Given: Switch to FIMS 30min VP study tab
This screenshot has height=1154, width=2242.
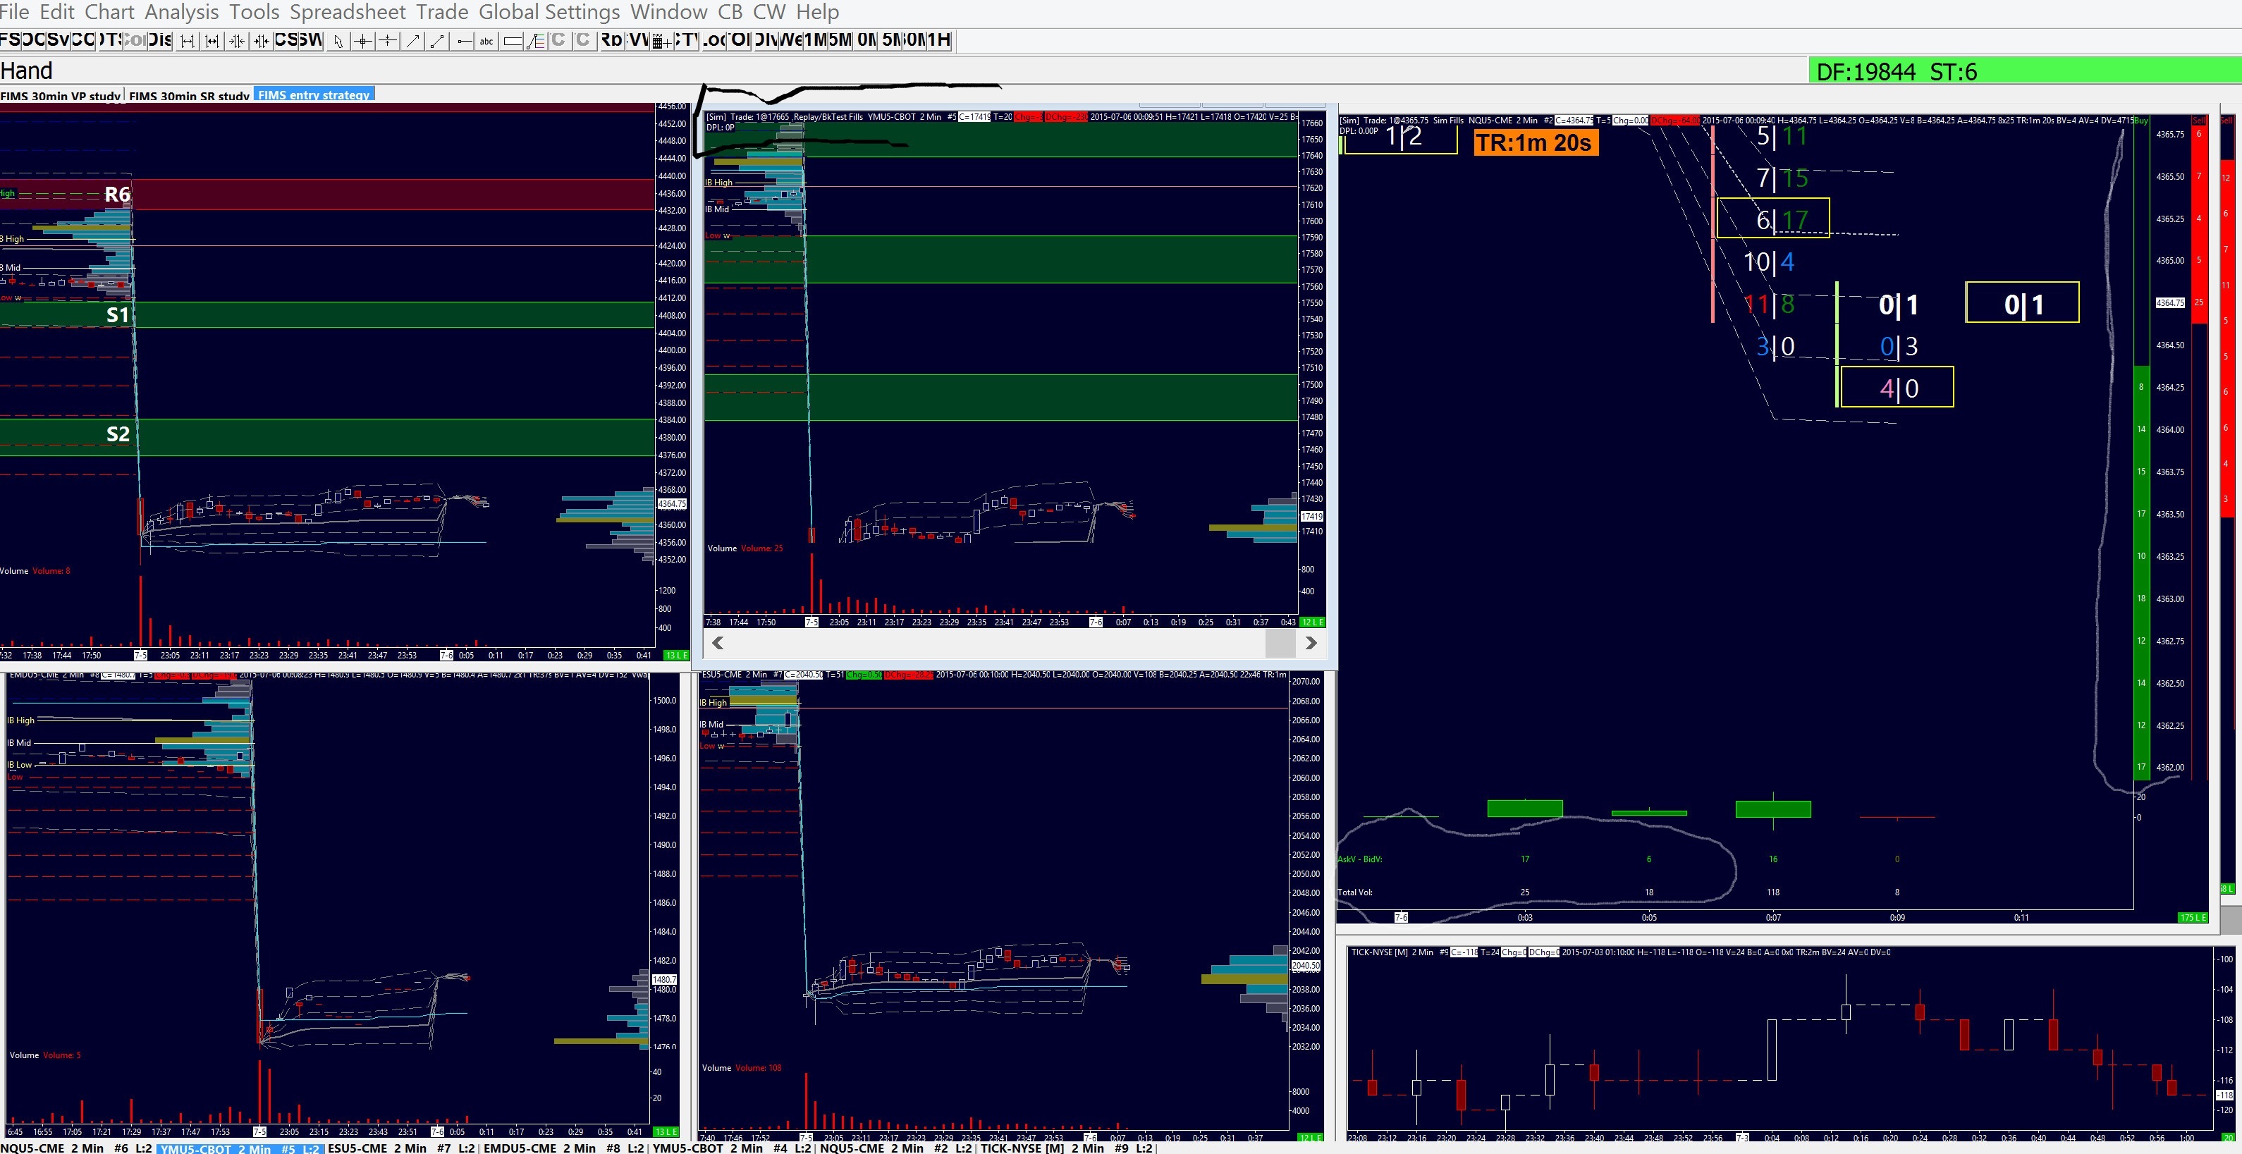Looking at the screenshot, I should [61, 96].
